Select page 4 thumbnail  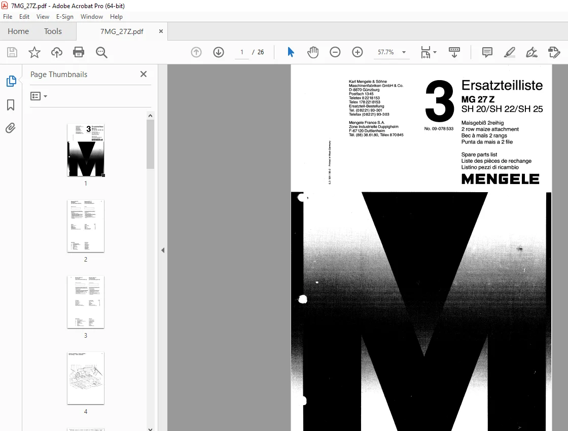[86, 378]
